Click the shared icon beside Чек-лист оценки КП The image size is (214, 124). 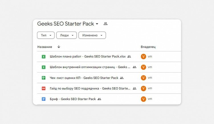coord(122,78)
